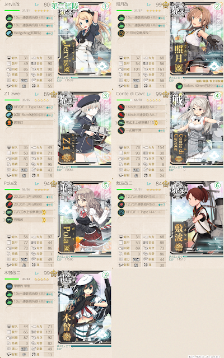Click the marriage ring beside Teruzuki's level

[x=165, y=4]
